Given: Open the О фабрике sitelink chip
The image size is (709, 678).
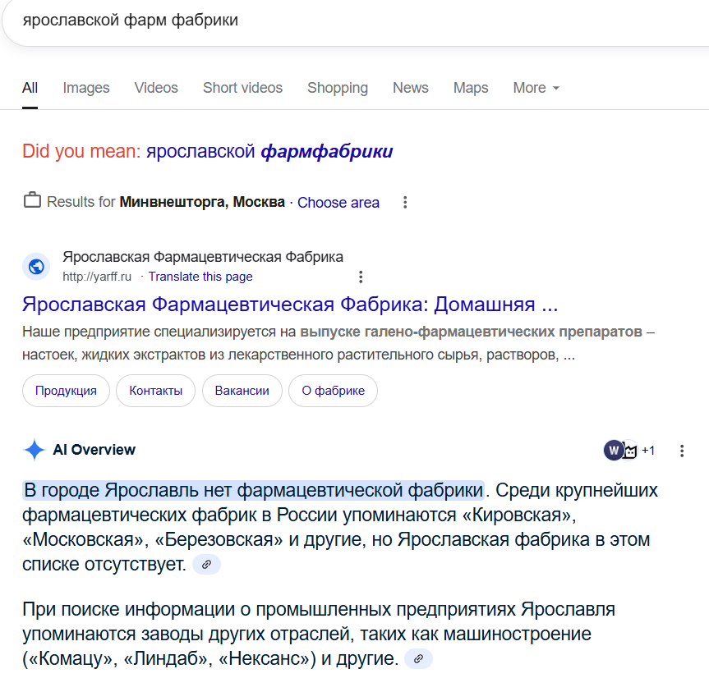Looking at the screenshot, I should click(334, 391).
